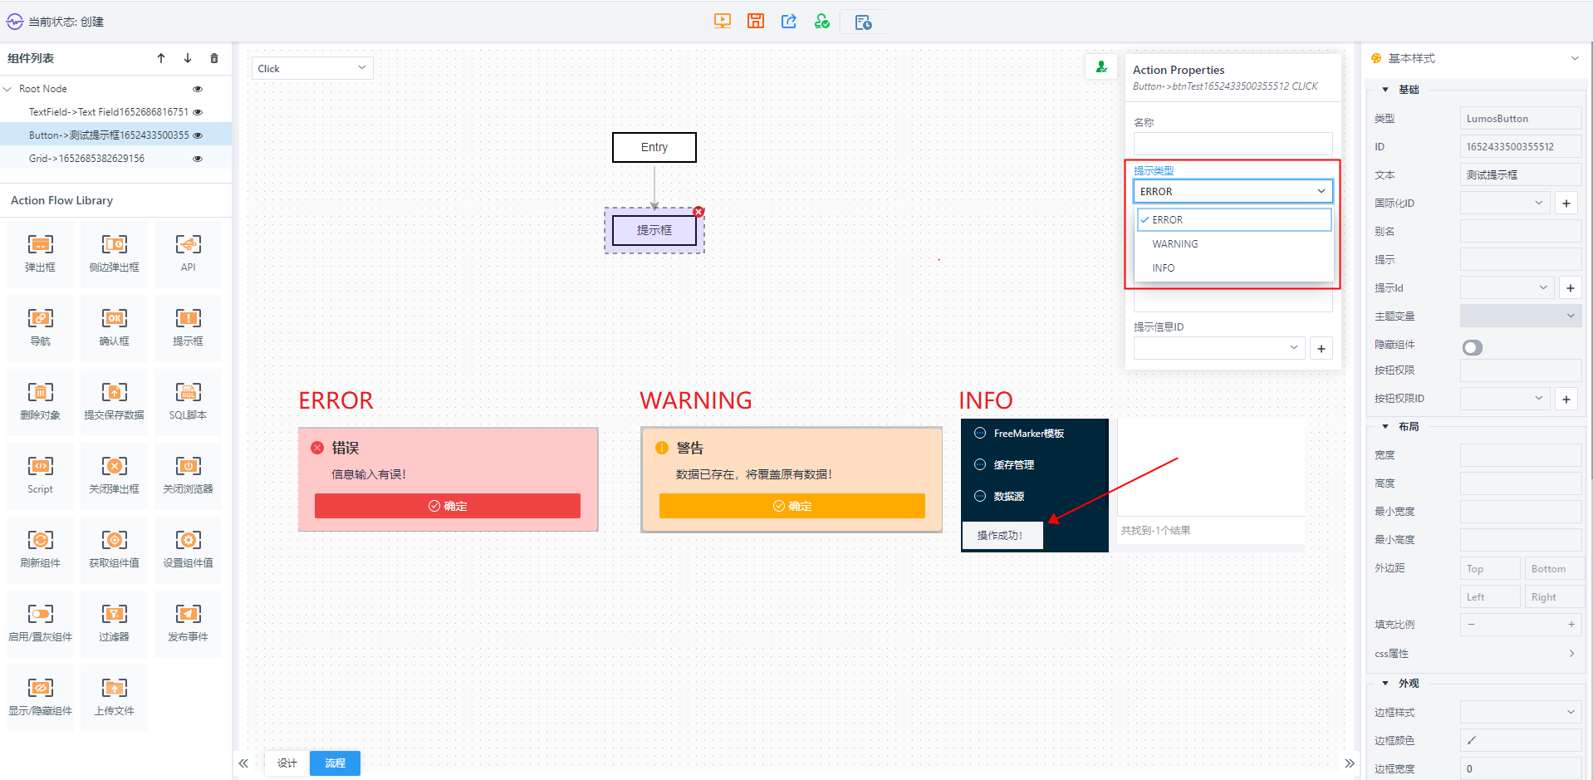The width and height of the screenshot is (1593, 780).
Task: Select the 侧边弹出框 action icon
Action: [115, 244]
